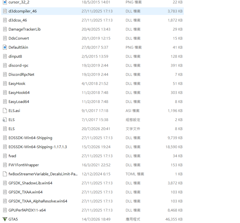Image resolution: width=240 pixels, height=223 pixels.
Task: Select the TOML 檔案 type cell
Action: [x=135, y=174]
